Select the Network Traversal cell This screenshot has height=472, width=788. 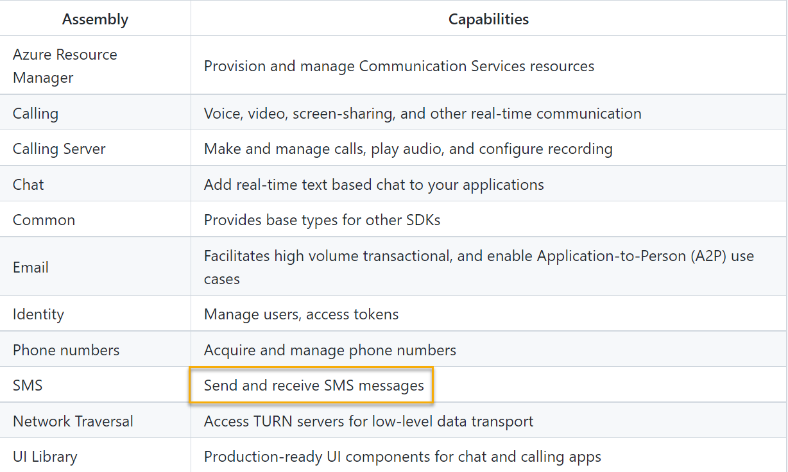(x=95, y=421)
